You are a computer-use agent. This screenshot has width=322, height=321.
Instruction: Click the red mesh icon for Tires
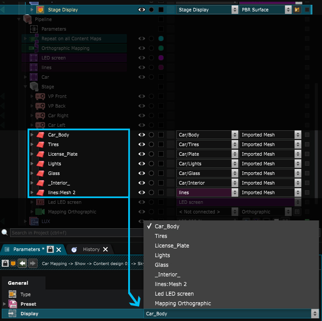(x=40, y=144)
